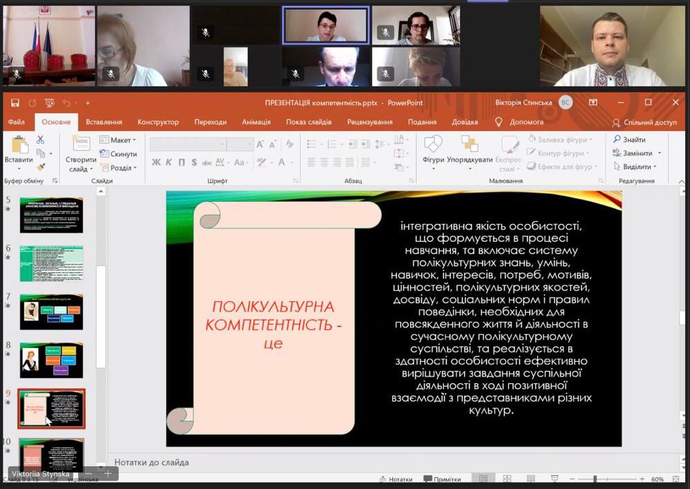Toggle italic К formatting
Screen dimensions: 690x489
(169, 162)
